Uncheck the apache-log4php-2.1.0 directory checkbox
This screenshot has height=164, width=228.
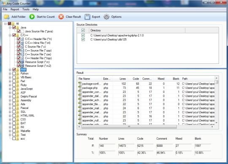click(x=83, y=35)
